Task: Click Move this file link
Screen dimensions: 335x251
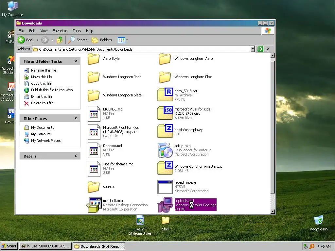Action: (x=41, y=77)
